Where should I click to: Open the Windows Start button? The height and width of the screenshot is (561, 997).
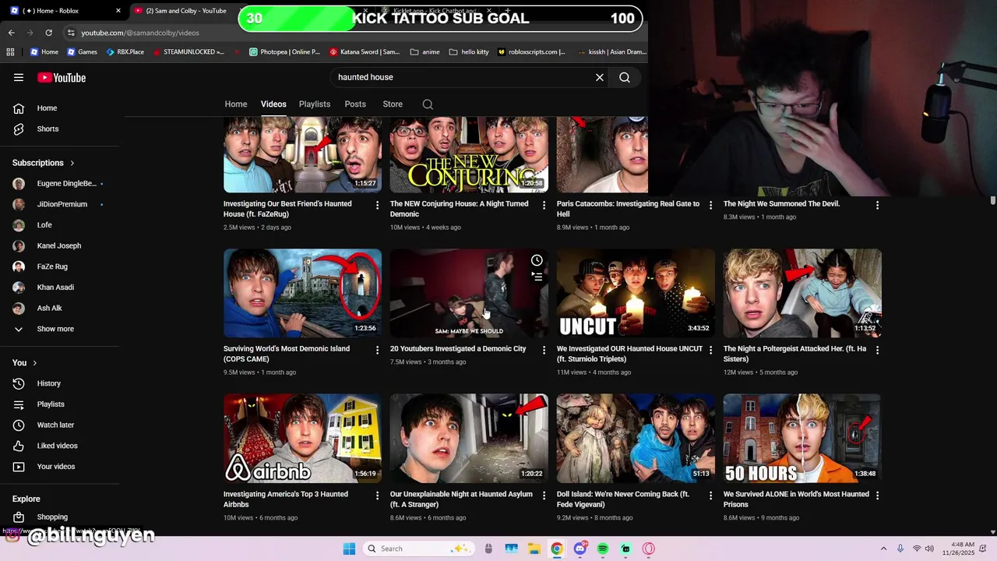pos(349,549)
